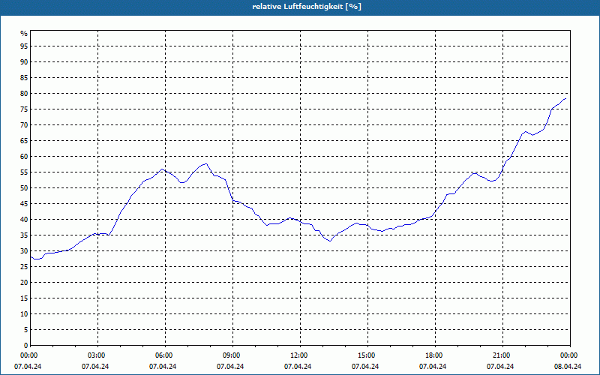Click the y-axis label '75'
This screenshot has height=375, width=600.
point(24,109)
